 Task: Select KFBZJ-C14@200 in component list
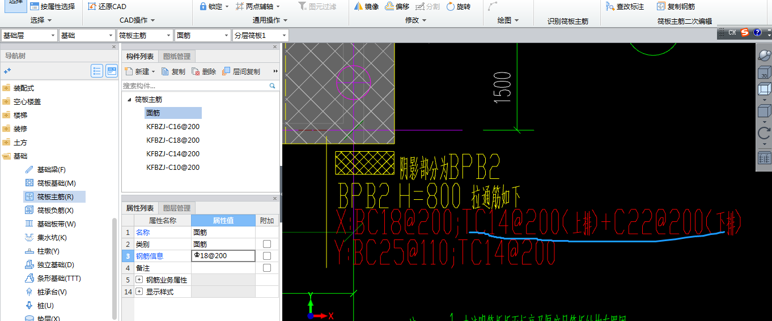(173, 154)
